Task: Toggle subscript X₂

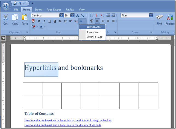Action: click(76, 21)
